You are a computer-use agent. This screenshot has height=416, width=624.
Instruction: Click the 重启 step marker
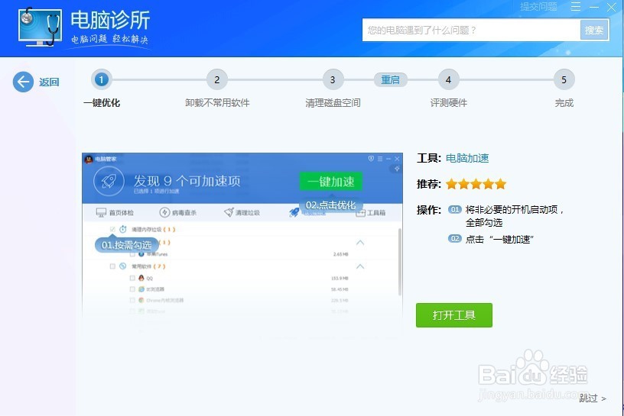click(x=391, y=79)
